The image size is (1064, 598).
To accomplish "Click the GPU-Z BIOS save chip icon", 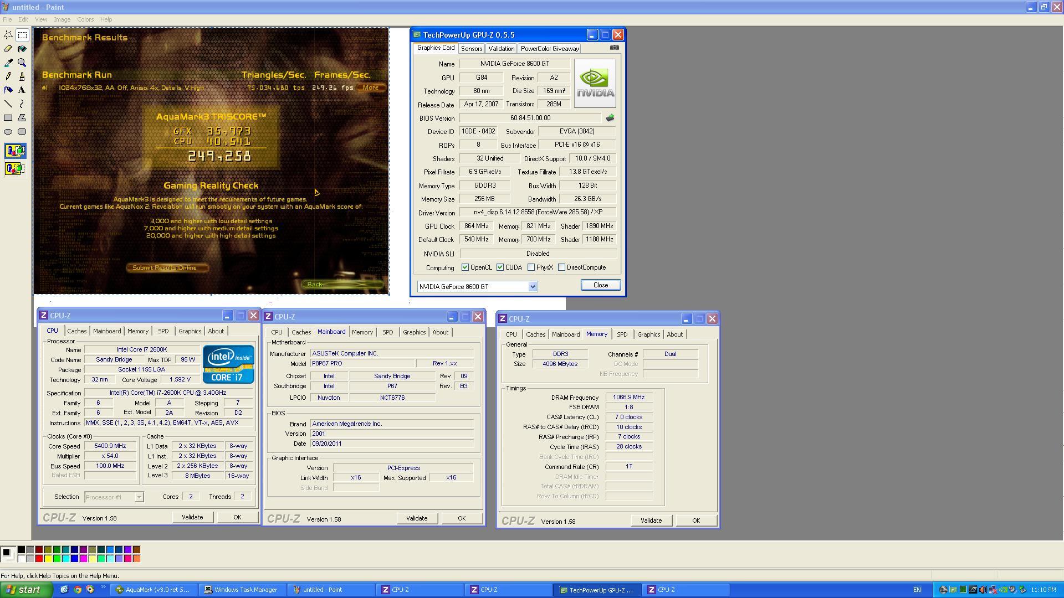I will 610,118.
